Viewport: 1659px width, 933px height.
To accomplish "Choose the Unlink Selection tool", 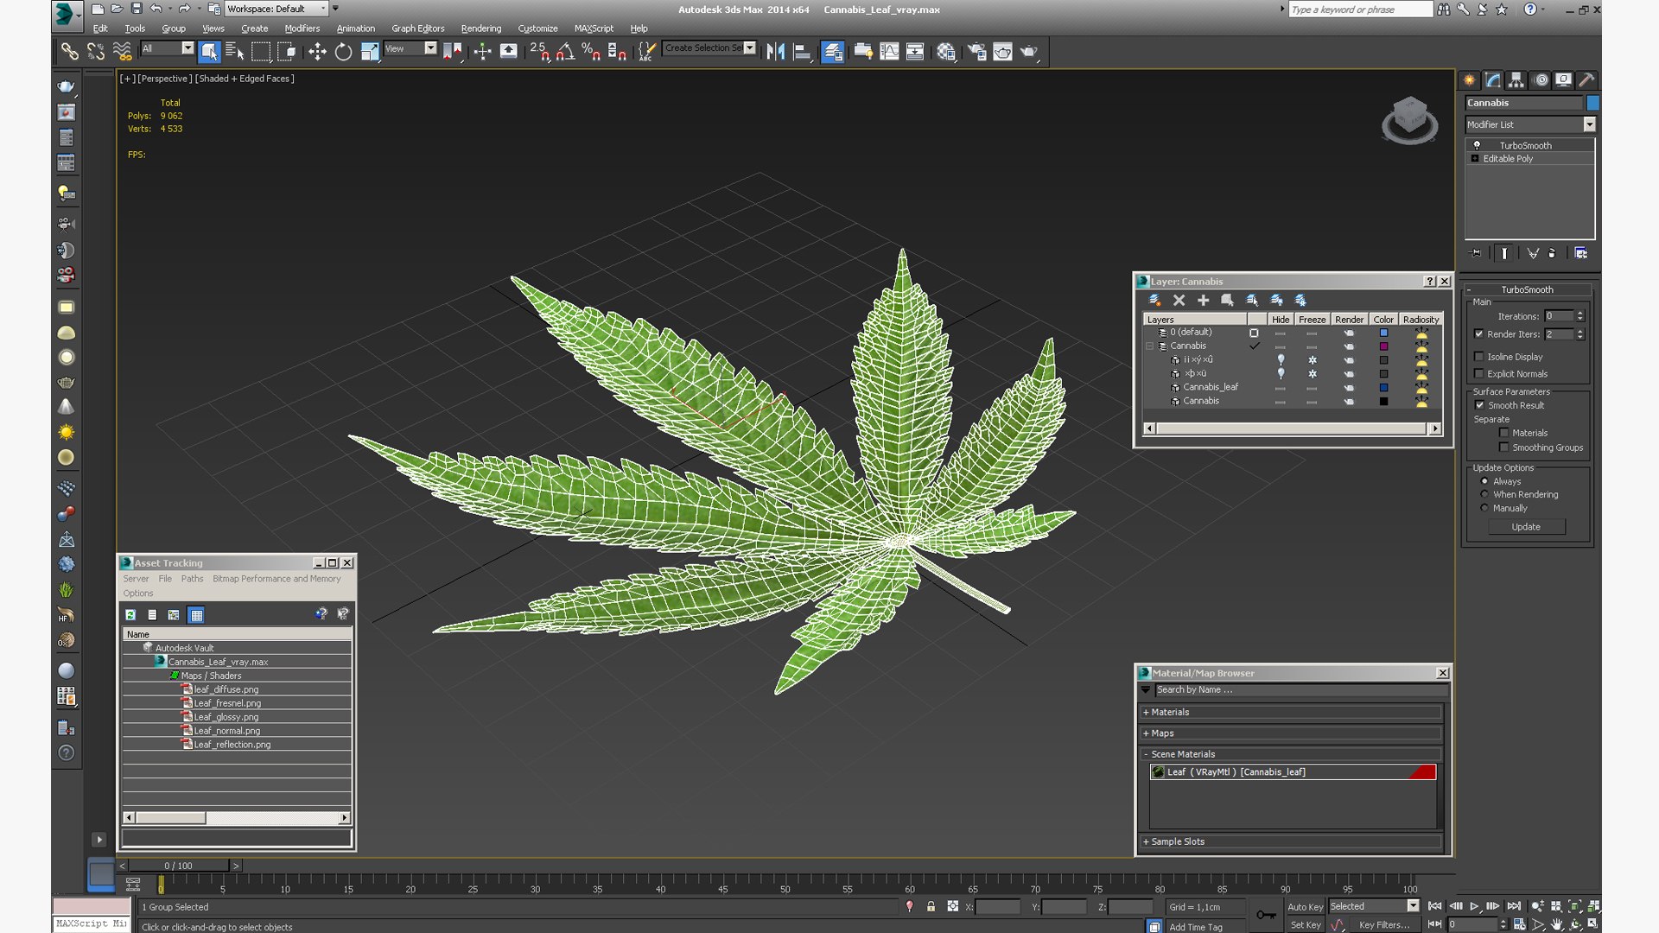I will click(96, 52).
